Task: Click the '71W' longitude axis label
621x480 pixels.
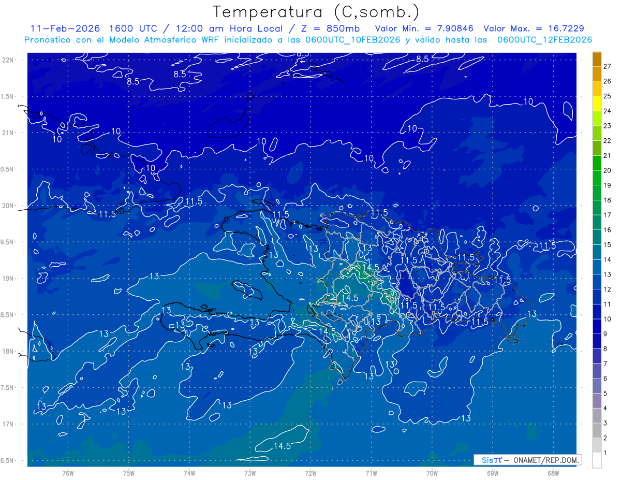Action: (371, 473)
